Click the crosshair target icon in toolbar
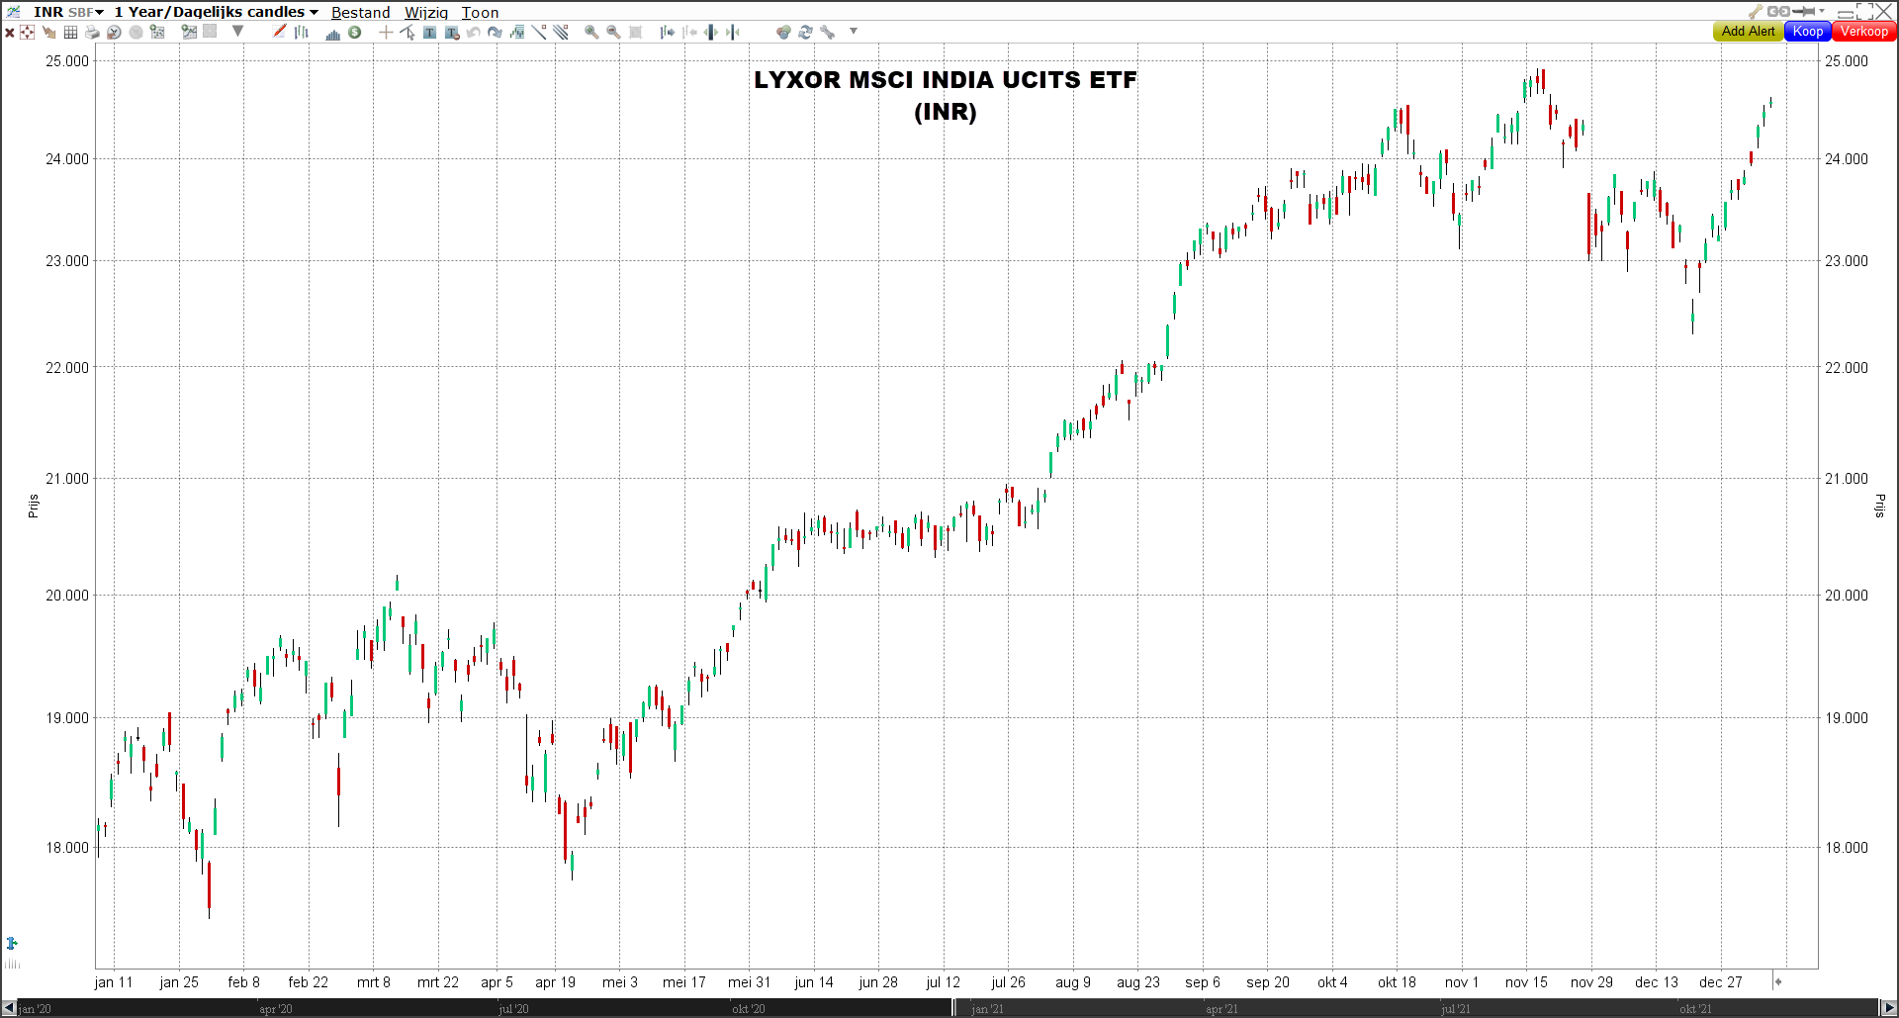This screenshot has height=1018, width=1899. pos(27,33)
